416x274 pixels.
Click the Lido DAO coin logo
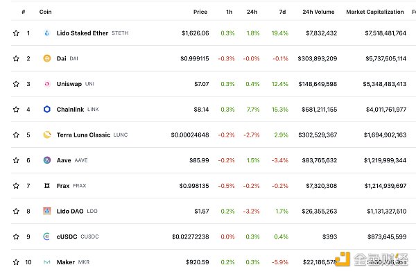(x=47, y=211)
